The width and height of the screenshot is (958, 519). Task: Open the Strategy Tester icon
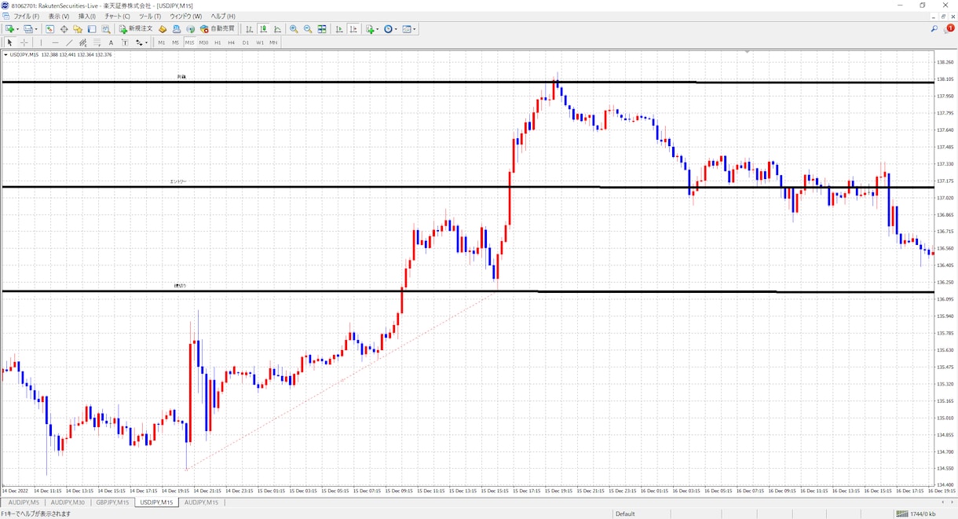click(x=106, y=29)
